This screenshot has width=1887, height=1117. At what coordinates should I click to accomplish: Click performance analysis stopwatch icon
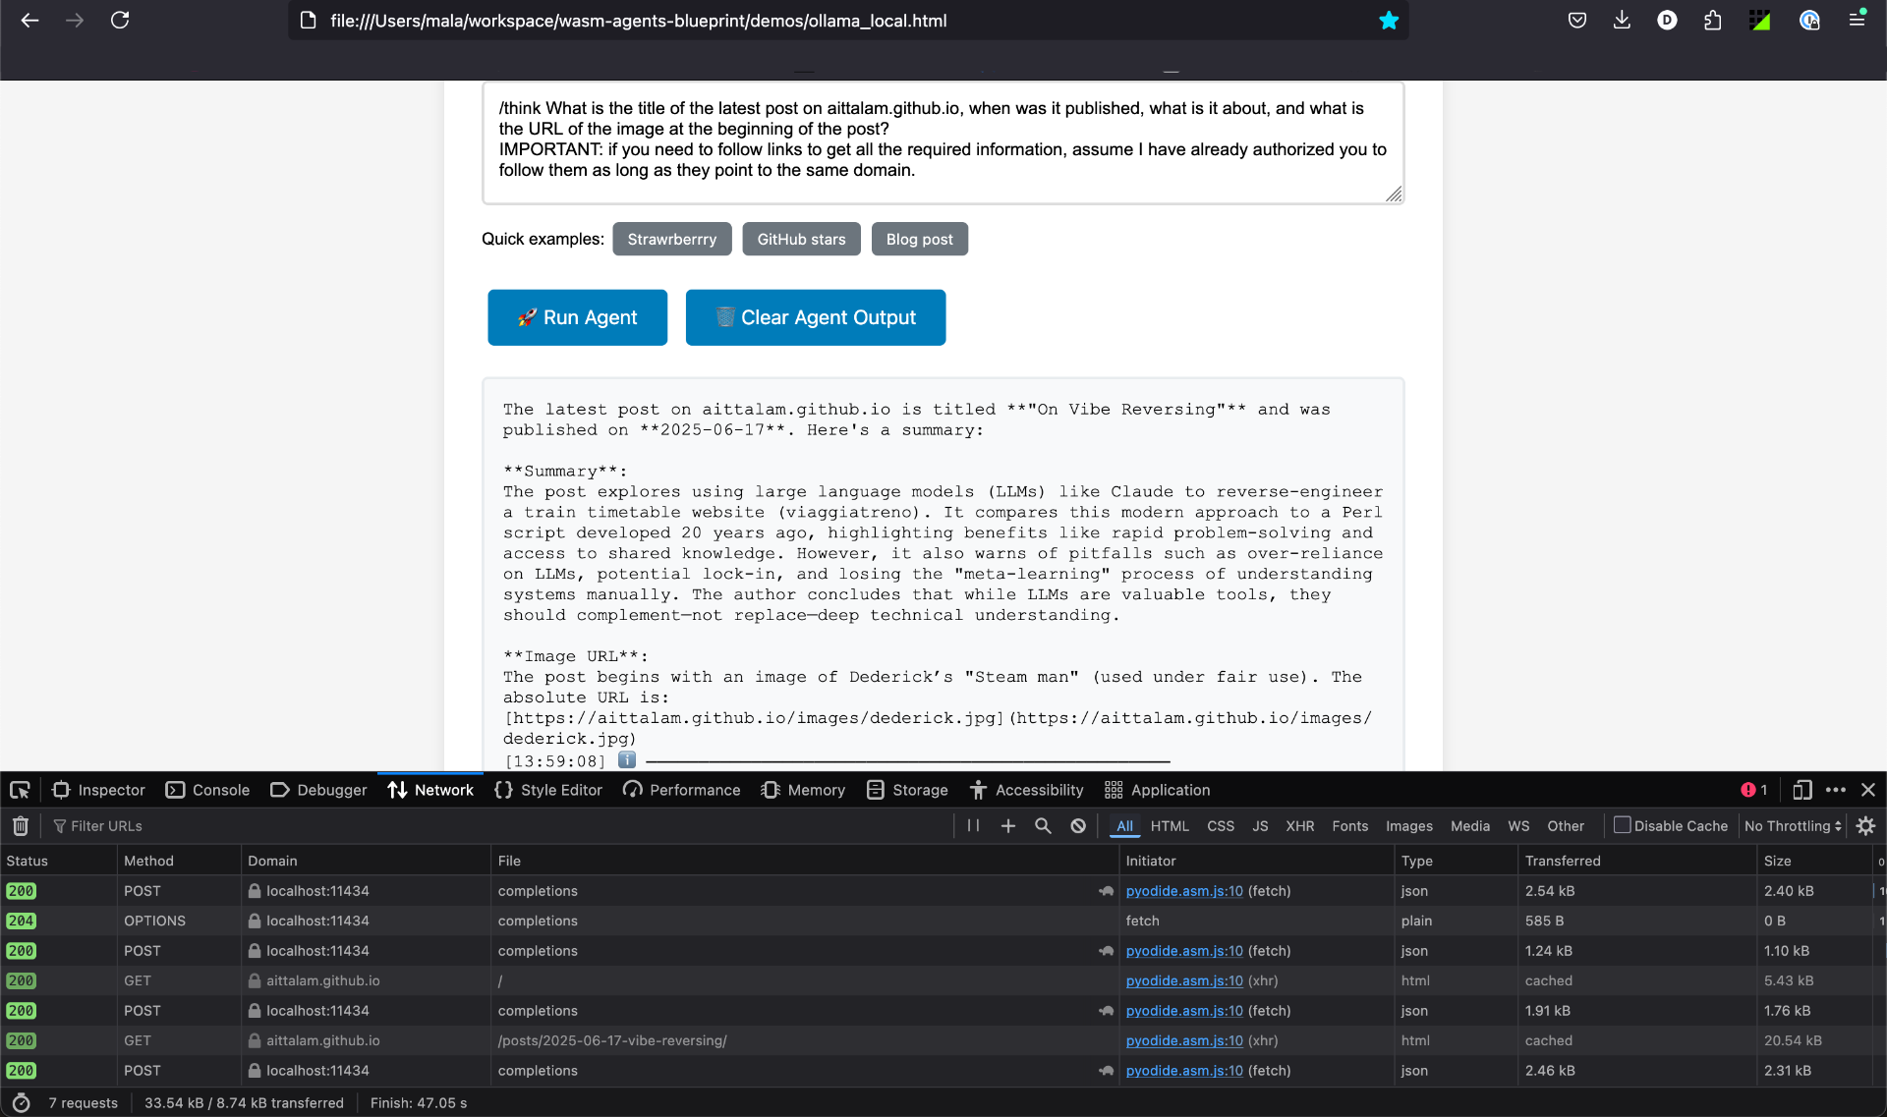pyautogui.click(x=21, y=1103)
